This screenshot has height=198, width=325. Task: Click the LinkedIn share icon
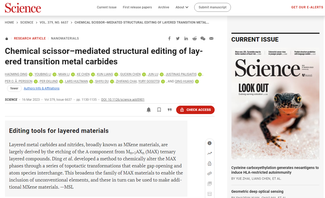[186, 38]
